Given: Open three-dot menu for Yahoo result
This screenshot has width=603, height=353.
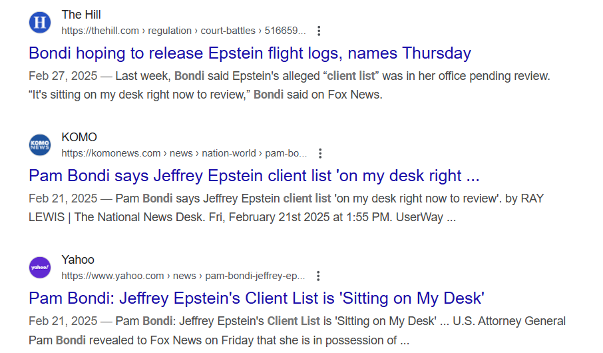Looking at the screenshot, I should tap(318, 276).
